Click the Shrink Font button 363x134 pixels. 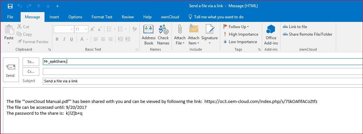click(x=100, y=29)
